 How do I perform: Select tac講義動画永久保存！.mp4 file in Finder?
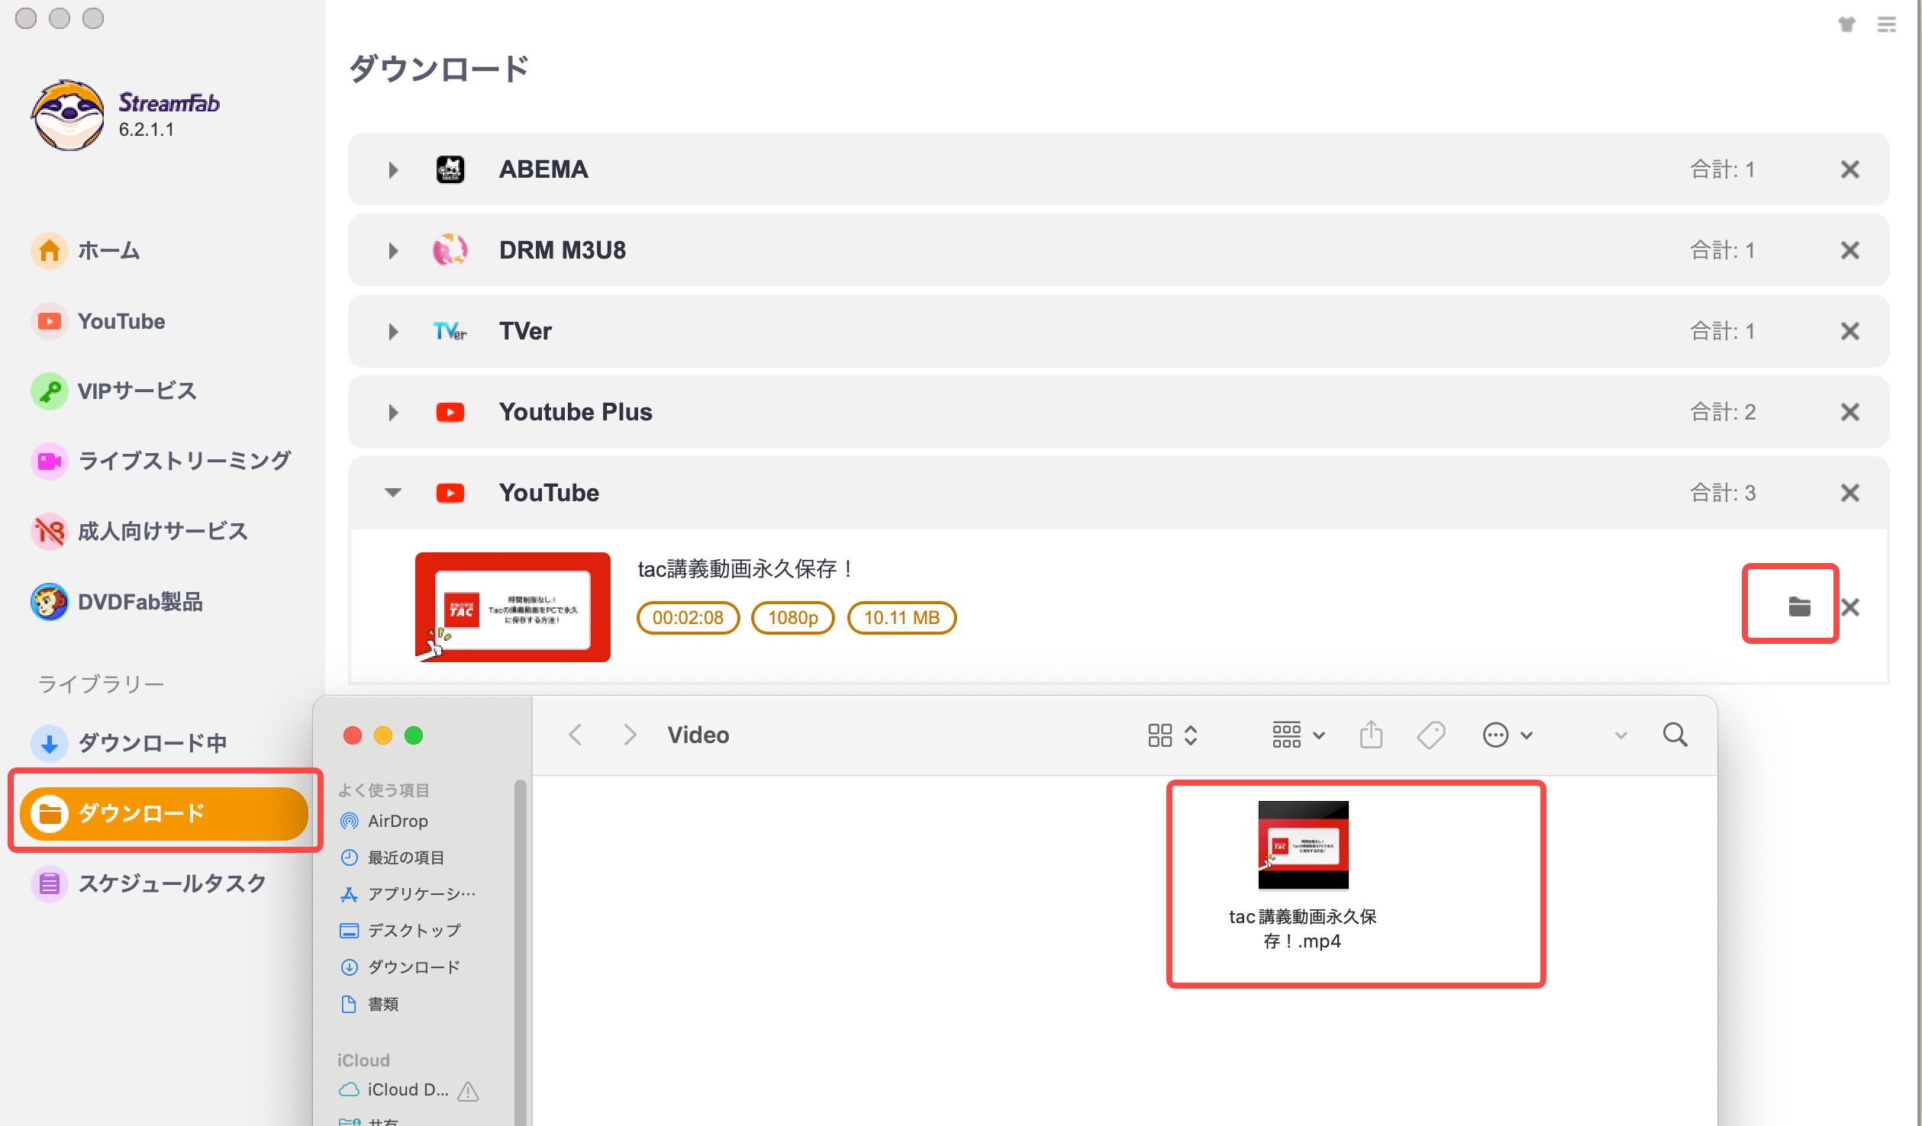1303,876
